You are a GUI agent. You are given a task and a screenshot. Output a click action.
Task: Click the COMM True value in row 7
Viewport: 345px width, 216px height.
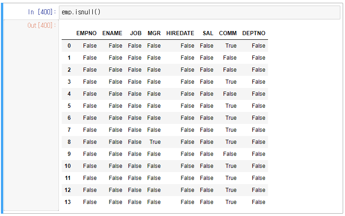click(x=231, y=130)
